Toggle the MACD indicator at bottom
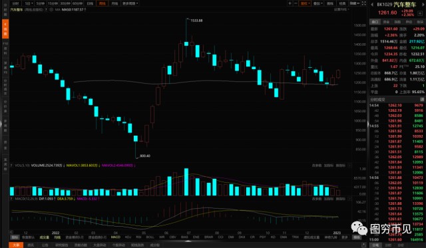 pos(115,237)
